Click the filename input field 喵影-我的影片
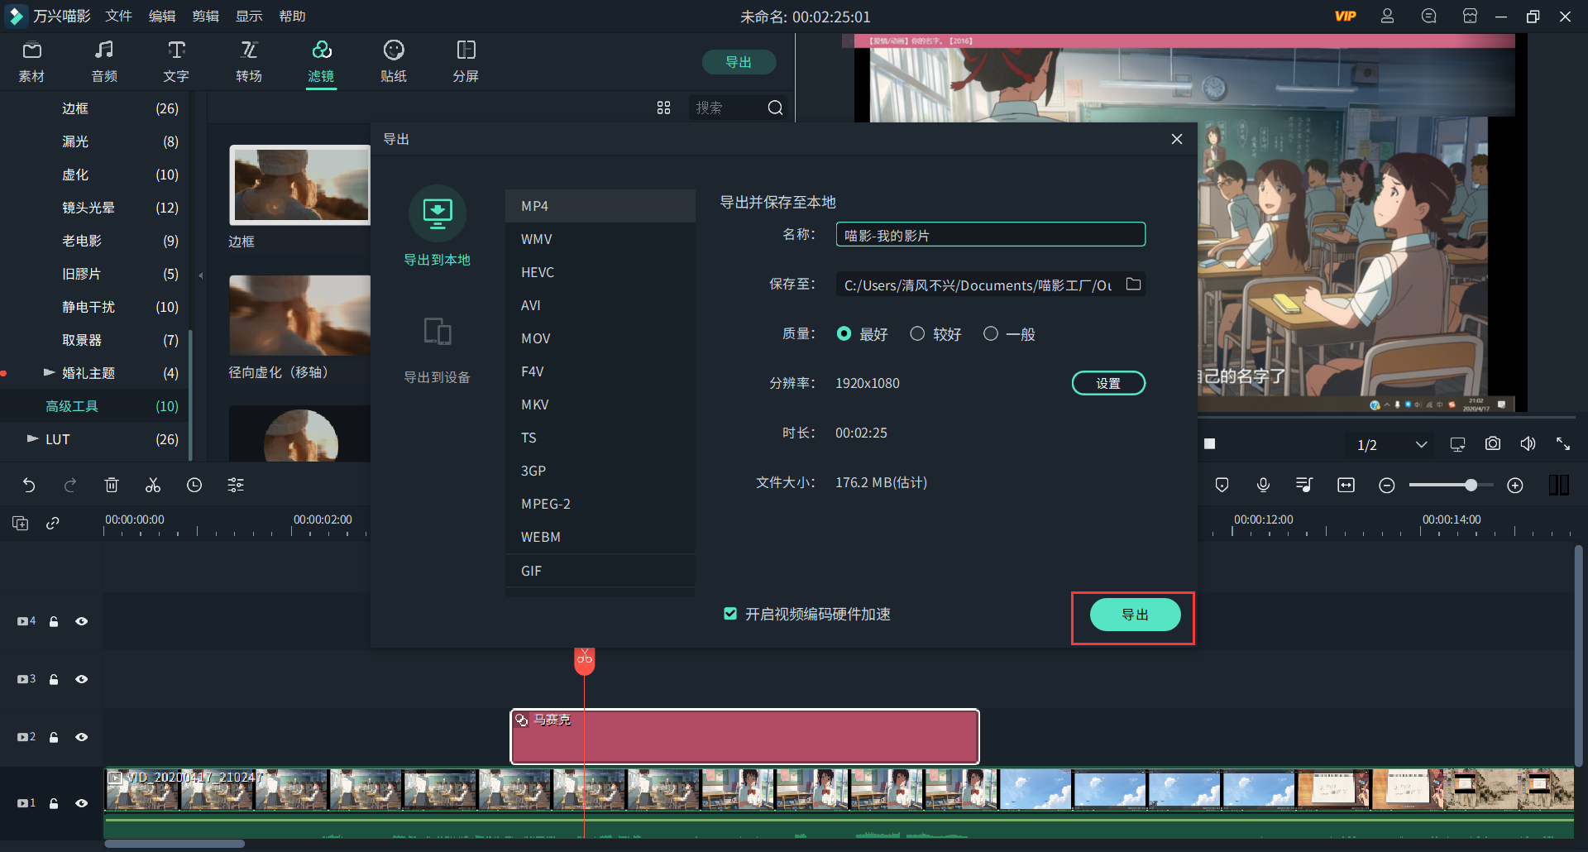Screen dimensions: 1588x852 [x=989, y=234]
